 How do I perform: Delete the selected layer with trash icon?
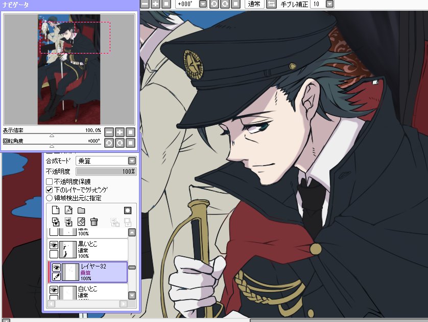point(94,222)
